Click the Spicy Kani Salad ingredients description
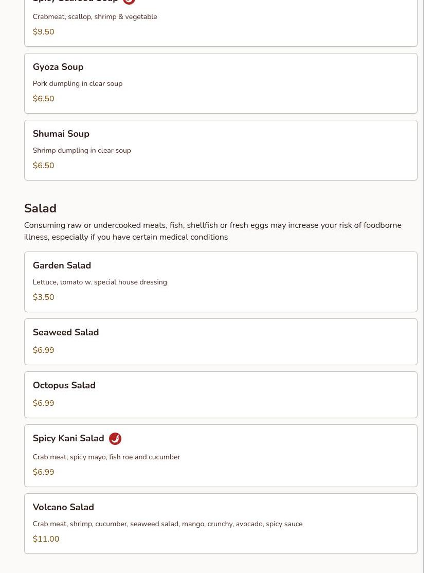The height and width of the screenshot is (573, 434). click(106, 457)
